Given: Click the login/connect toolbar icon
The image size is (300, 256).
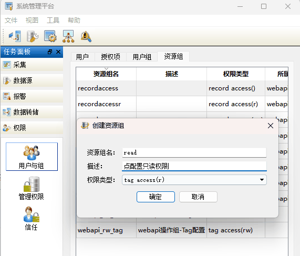Looking at the screenshot, I should click(x=15, y=36).
